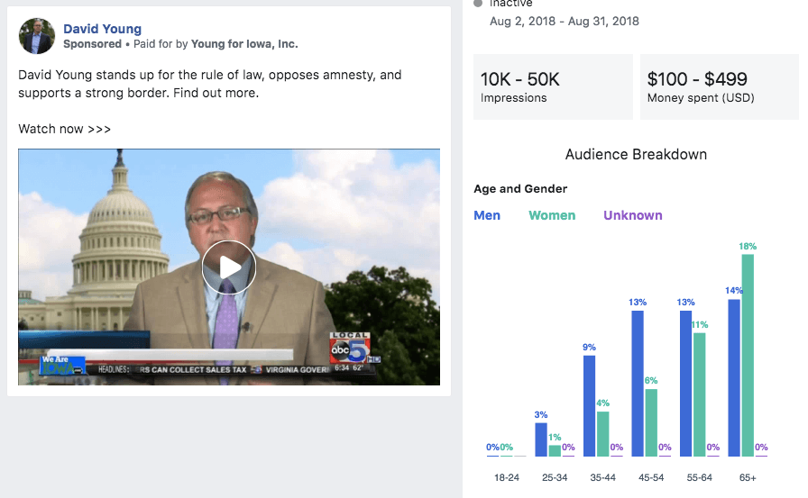Select the Women legend label
This screenshot has height=498, width=808.
click(x=552, y=215)
